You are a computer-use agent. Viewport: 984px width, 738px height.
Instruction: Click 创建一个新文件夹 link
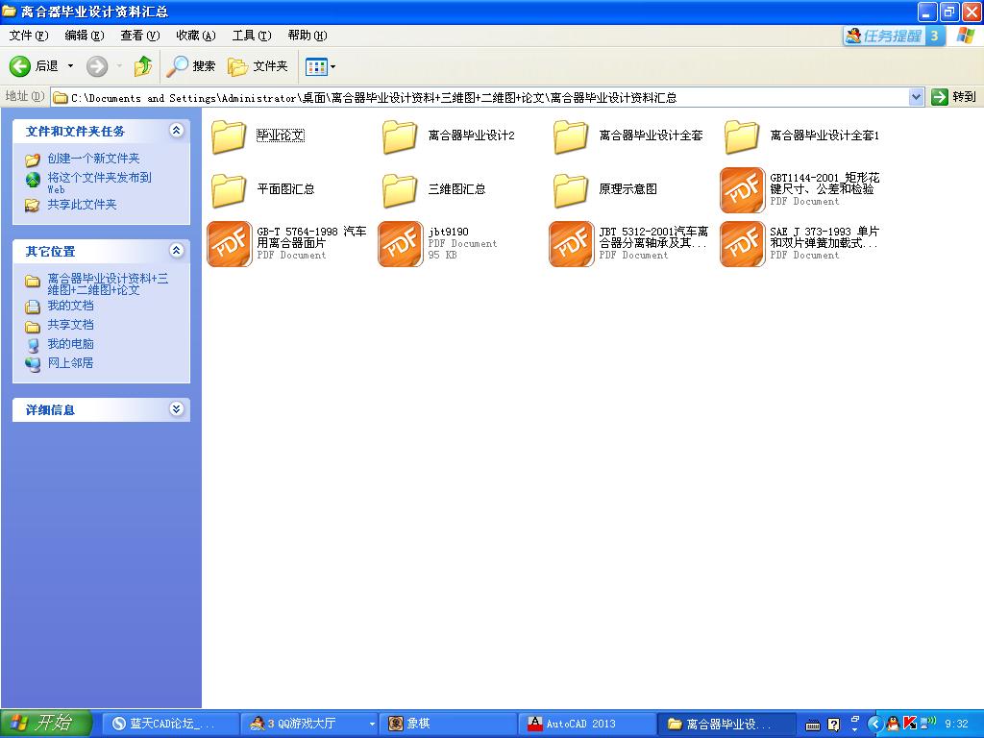[93, 159]
